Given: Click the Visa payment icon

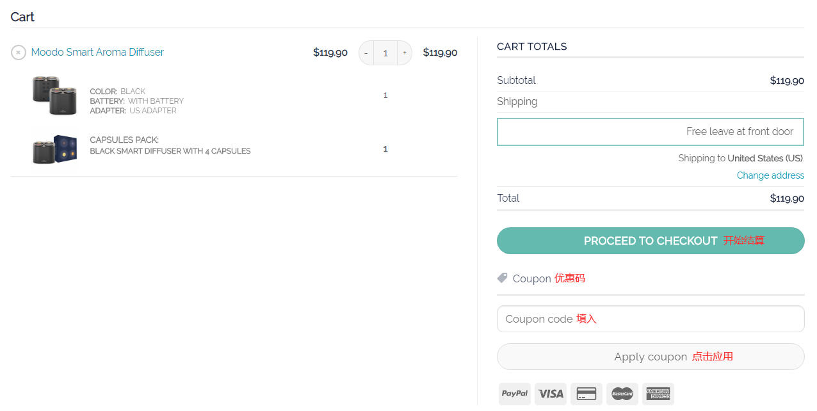Looking at the screenshot, I should 551,394.
